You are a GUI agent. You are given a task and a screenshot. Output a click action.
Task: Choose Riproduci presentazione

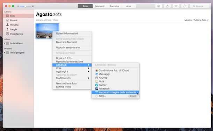pos(72,61)
